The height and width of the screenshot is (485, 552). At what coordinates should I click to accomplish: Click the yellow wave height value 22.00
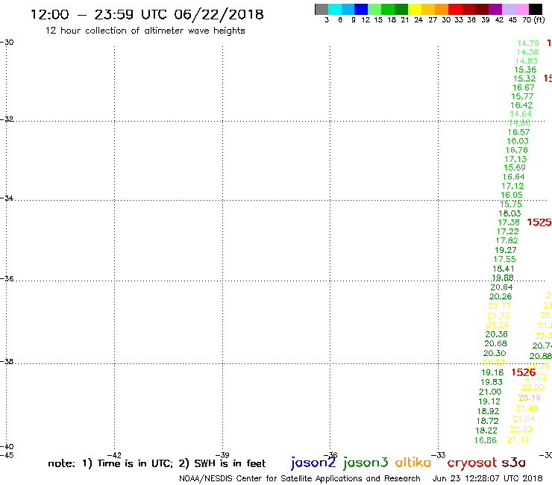tap(533, 387)
